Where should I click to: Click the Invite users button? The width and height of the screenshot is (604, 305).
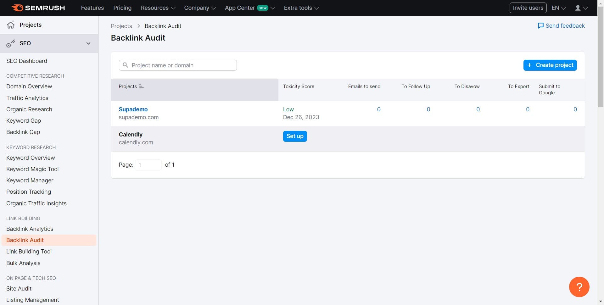tap(528, 8)
